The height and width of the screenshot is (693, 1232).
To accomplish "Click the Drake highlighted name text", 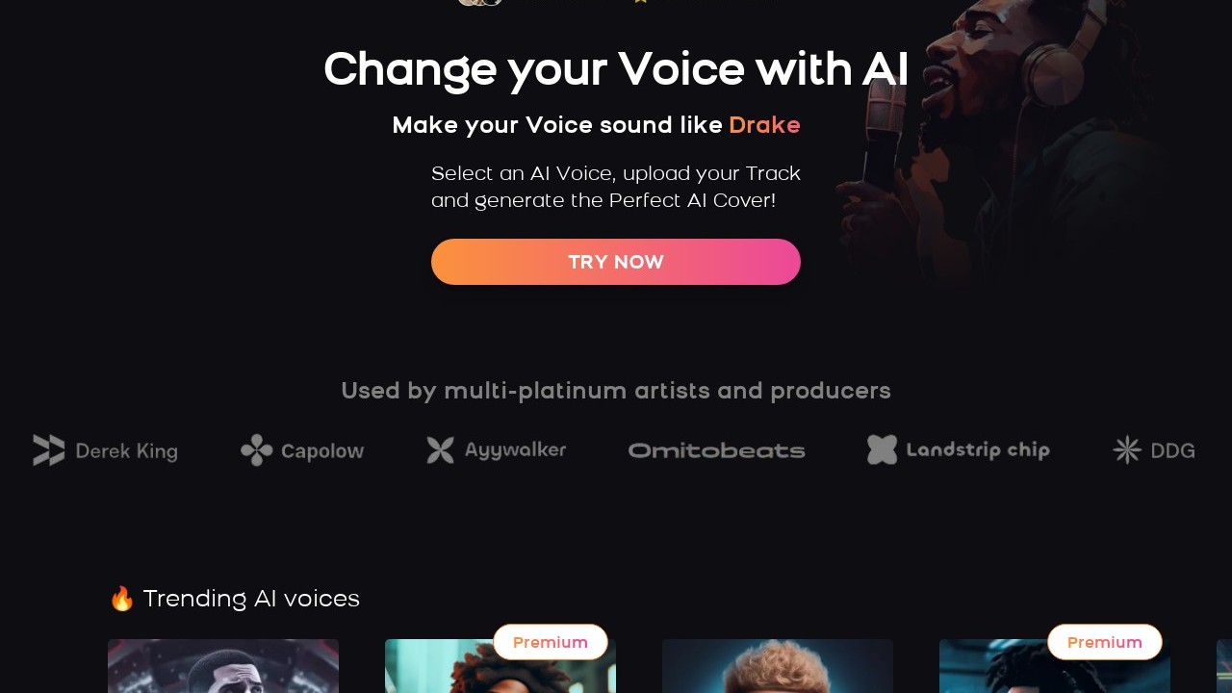I will [x=764, y=125].
